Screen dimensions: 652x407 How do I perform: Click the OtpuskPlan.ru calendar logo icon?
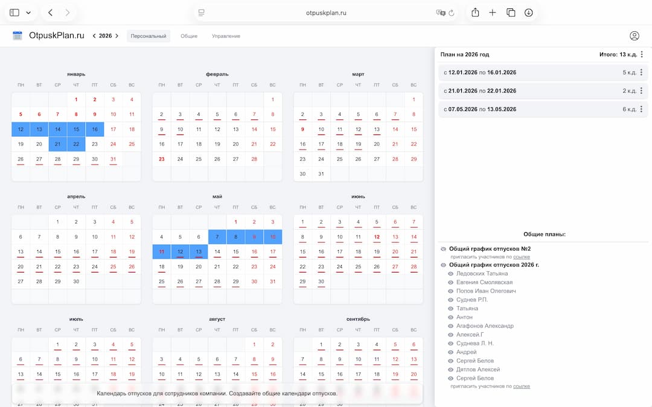[18, 36]
